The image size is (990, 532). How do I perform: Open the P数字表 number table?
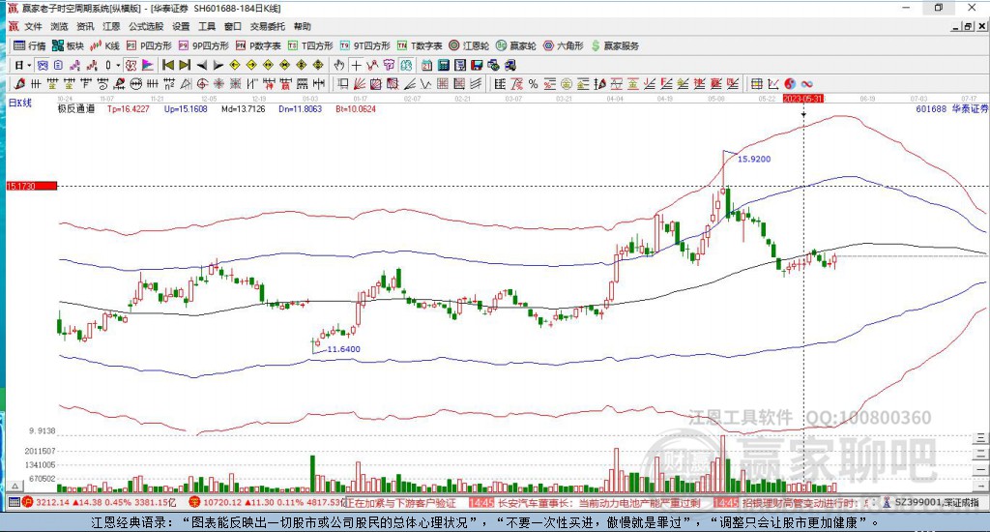(x=258, y=45)
